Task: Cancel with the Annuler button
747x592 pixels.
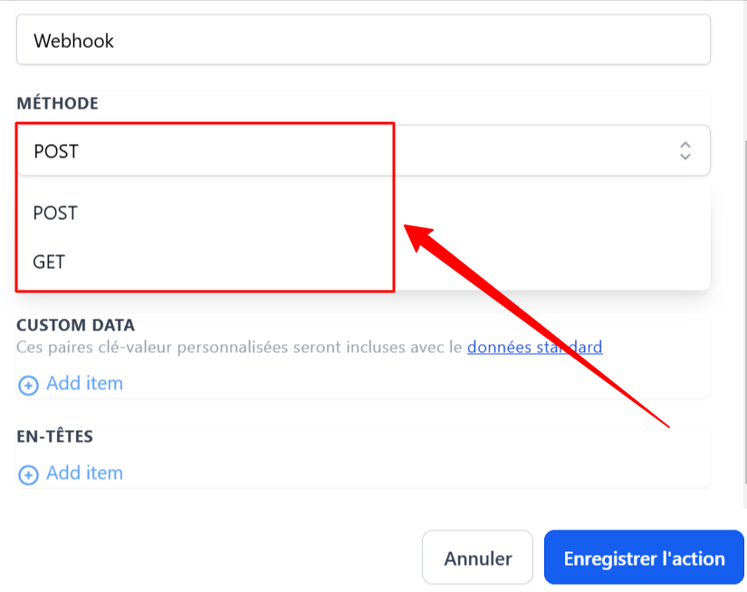Action: point(477,558)
